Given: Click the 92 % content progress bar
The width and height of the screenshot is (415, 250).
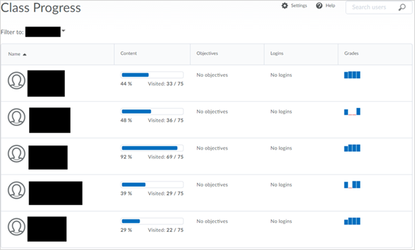Looking at the screenshot, I should [152, 148].
